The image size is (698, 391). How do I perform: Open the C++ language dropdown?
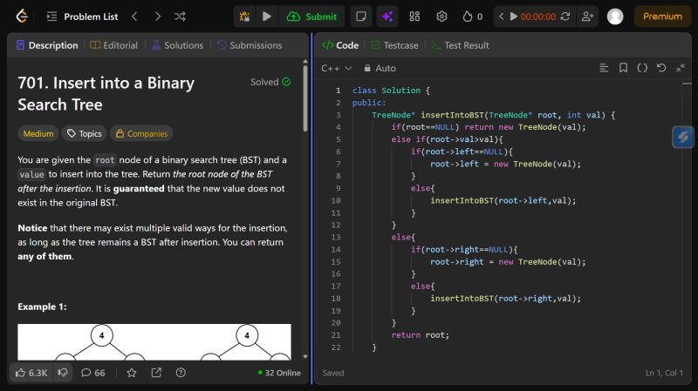click(337, 68)
